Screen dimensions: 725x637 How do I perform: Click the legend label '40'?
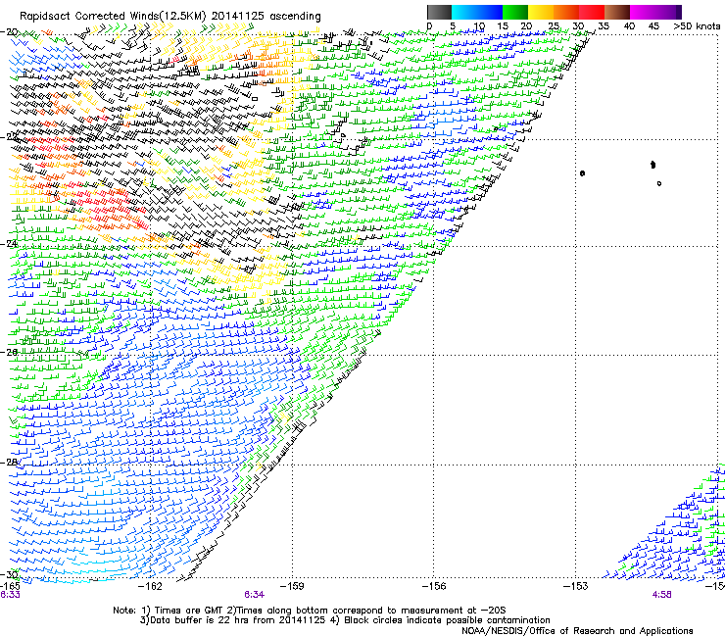coord(629,25)
